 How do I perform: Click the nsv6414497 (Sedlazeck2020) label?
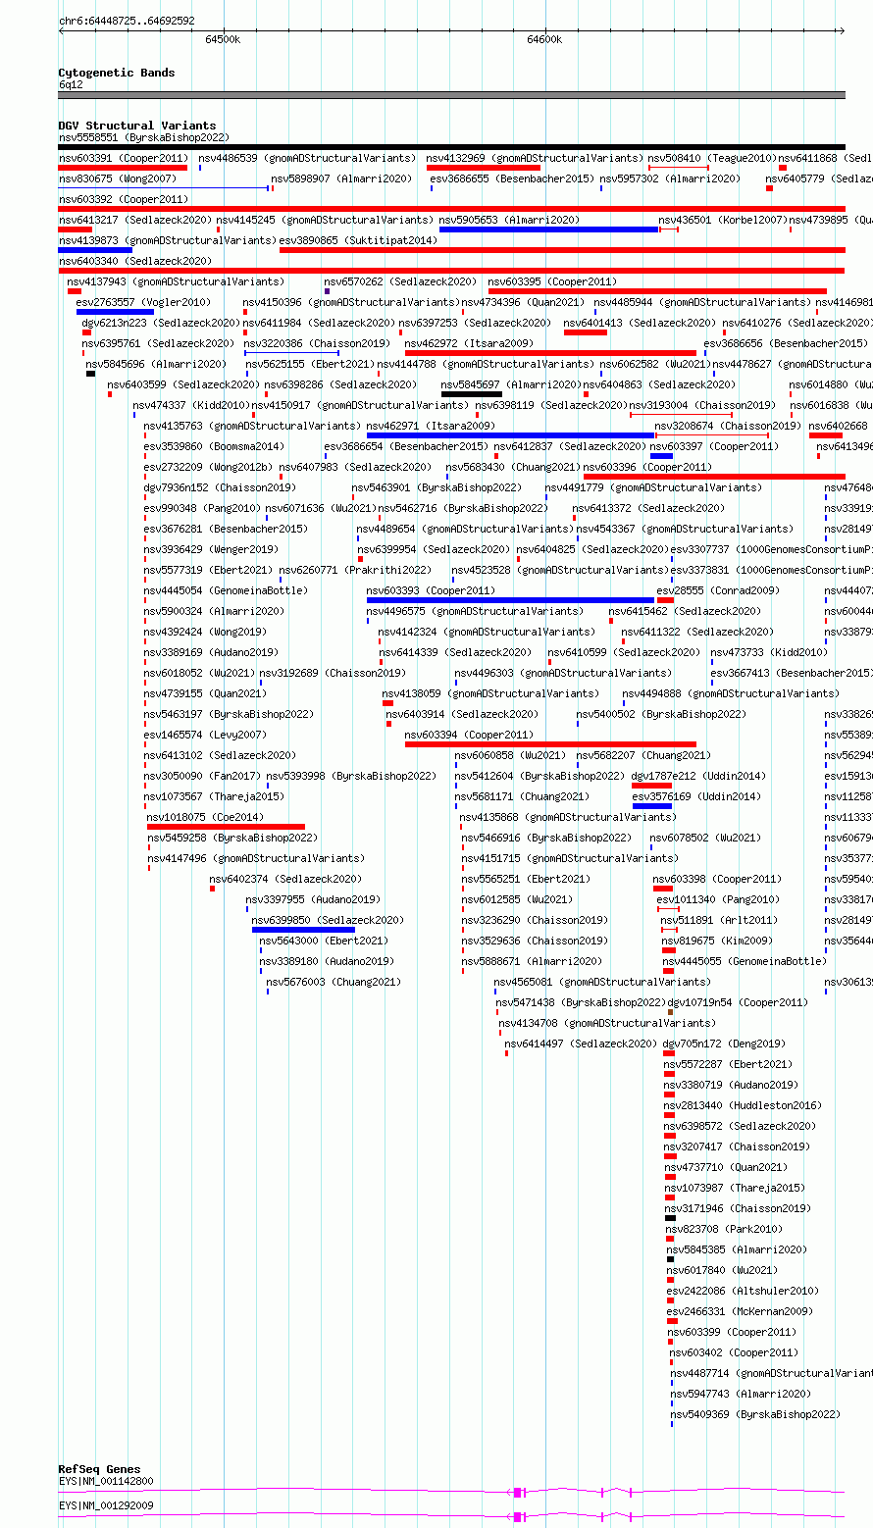(x=581, y=1044)
